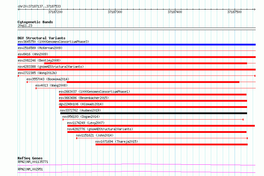Click nsv4282776 gnomADStructuralVariants label

pos(100,129)
